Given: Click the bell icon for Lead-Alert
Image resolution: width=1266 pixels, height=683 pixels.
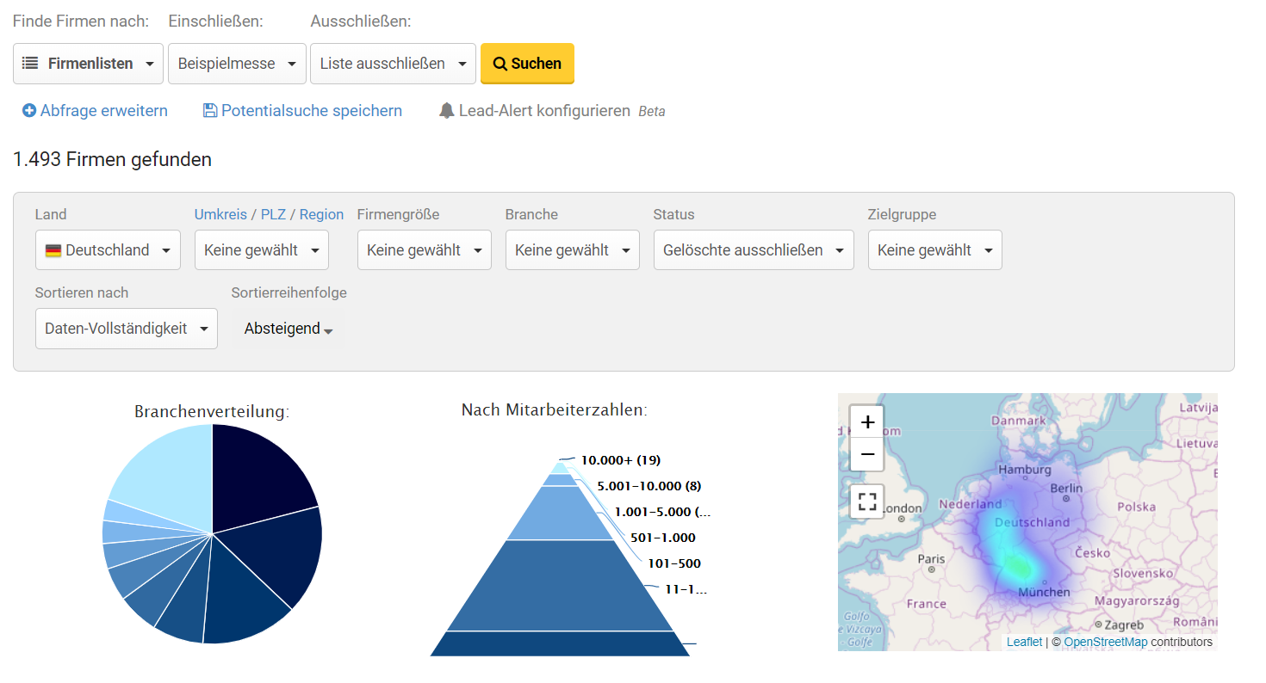Looking at the screenshot, I should point(446,111).
